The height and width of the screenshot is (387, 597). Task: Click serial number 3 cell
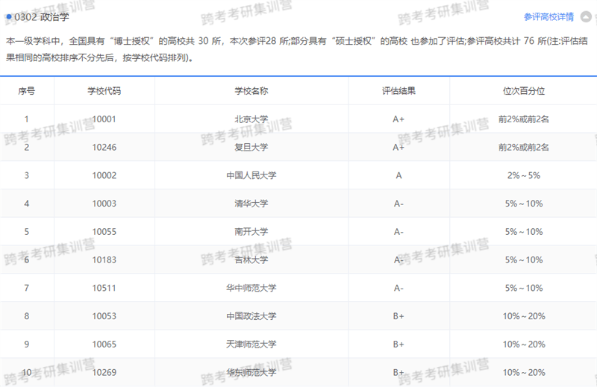[27, 175]
